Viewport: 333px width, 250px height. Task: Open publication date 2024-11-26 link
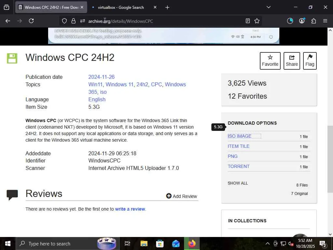(101, 77)
